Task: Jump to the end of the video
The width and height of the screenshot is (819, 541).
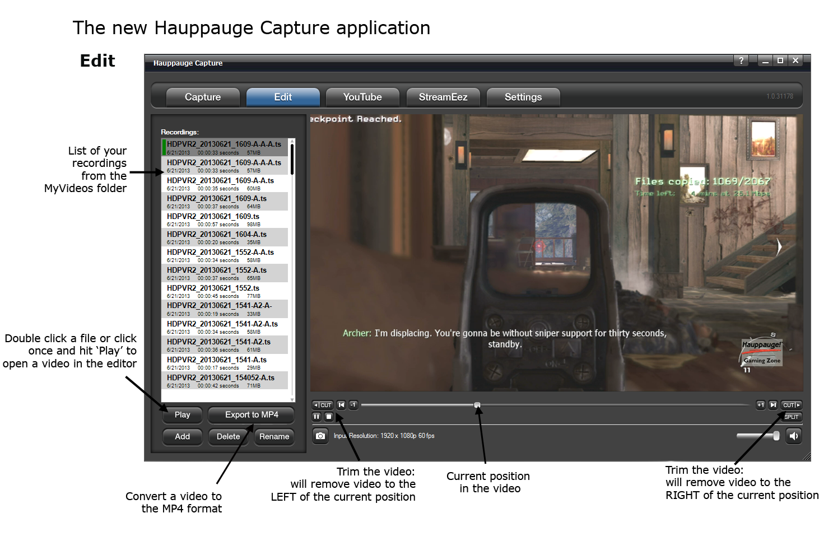Action: tap(773, 405)
